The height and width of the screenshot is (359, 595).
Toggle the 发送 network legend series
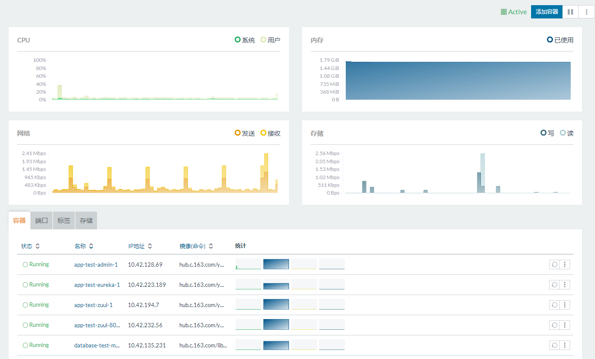point(245,133)
